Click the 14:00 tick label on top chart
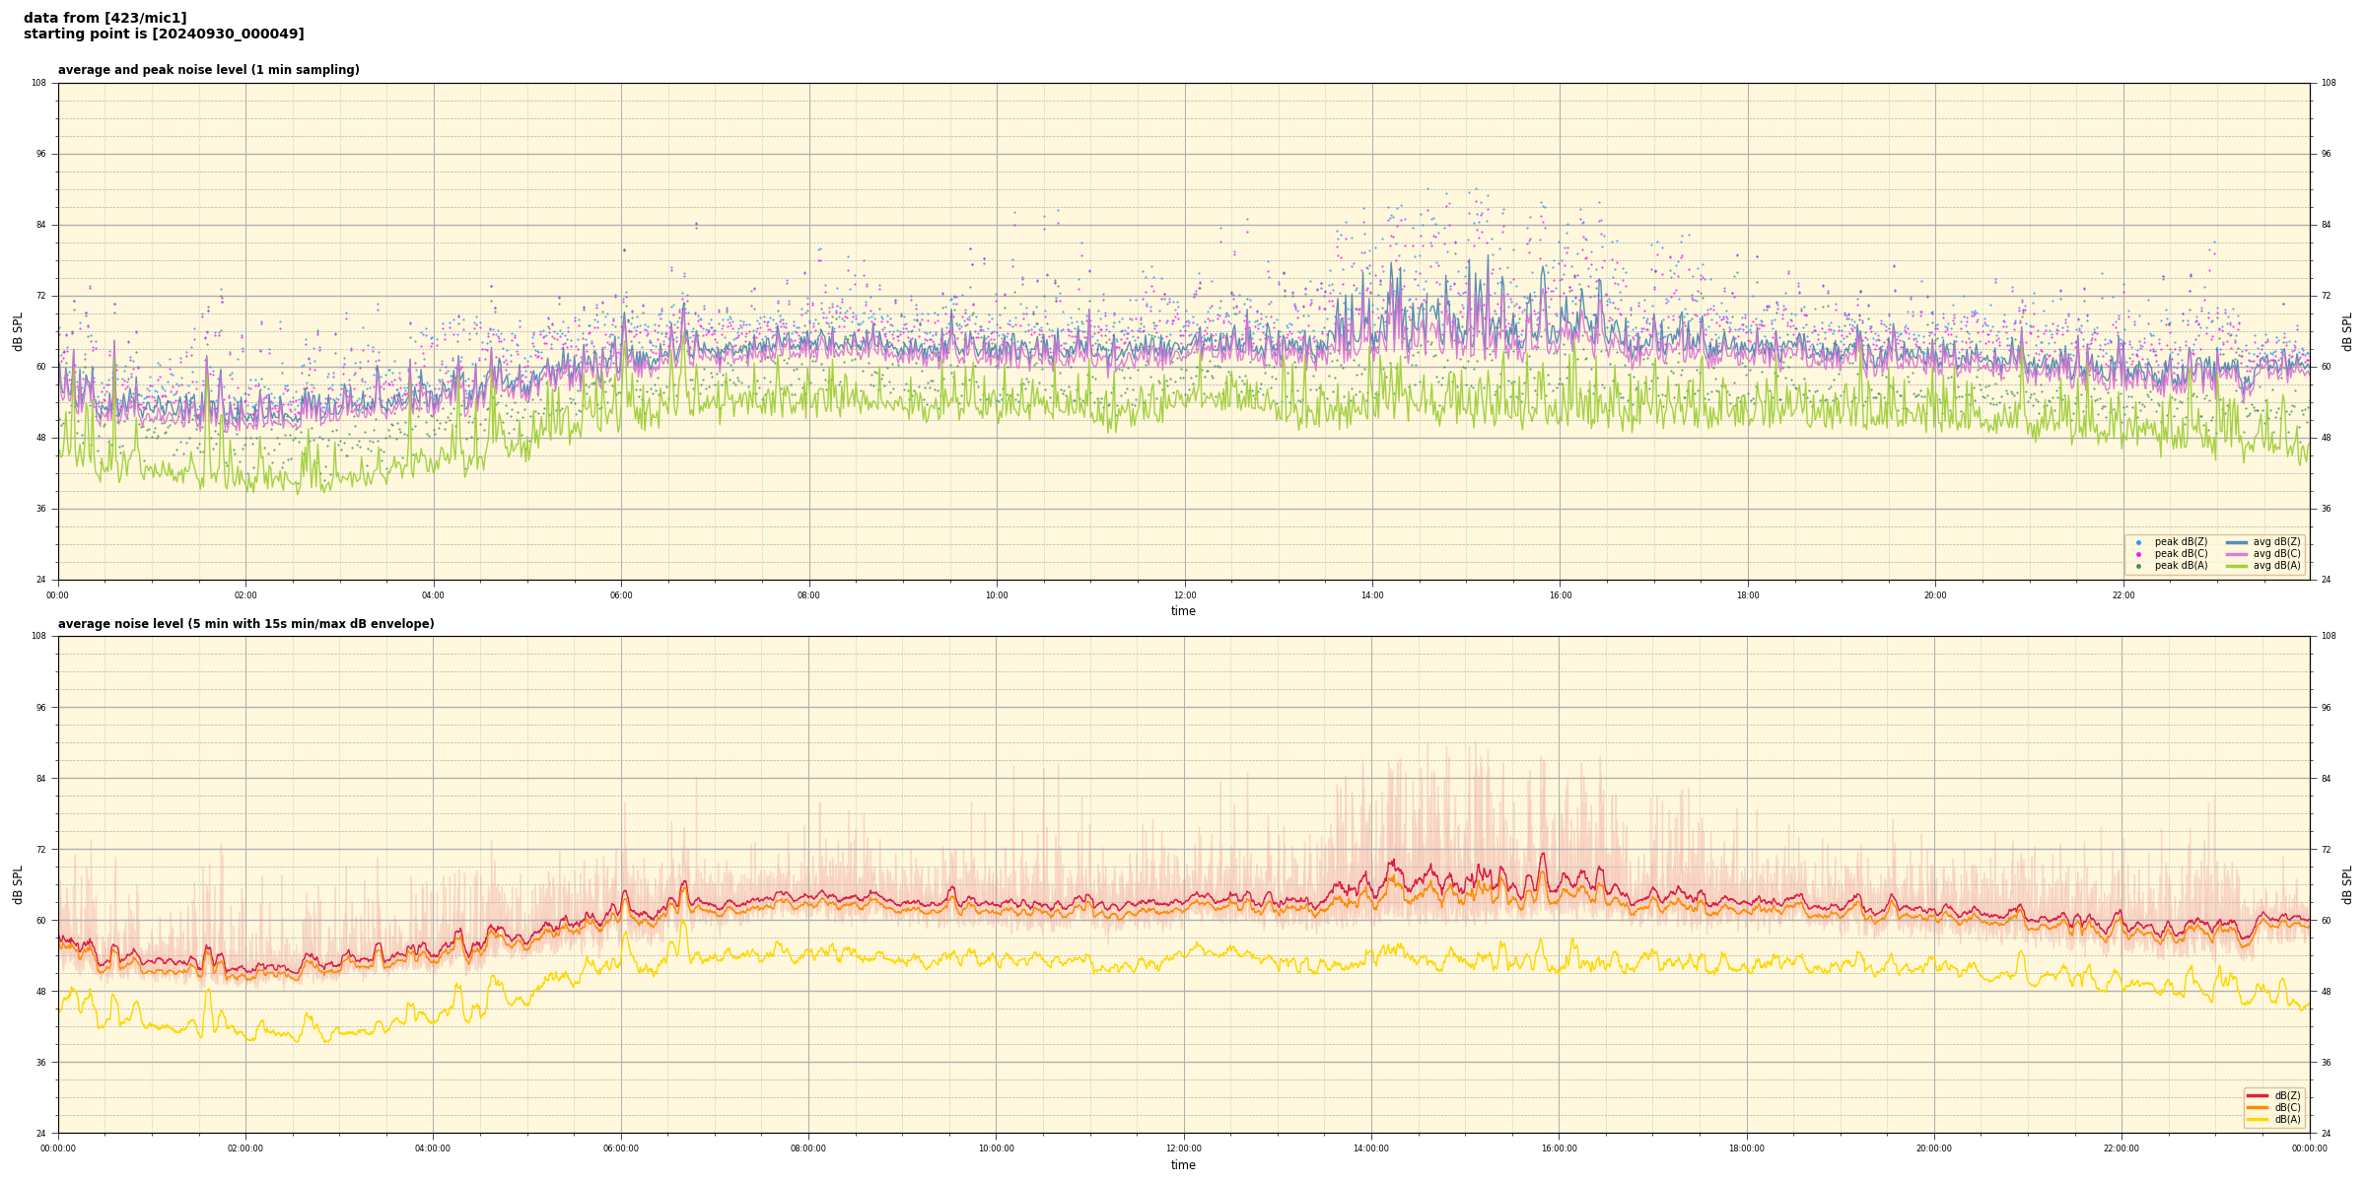 (1371, 595)
